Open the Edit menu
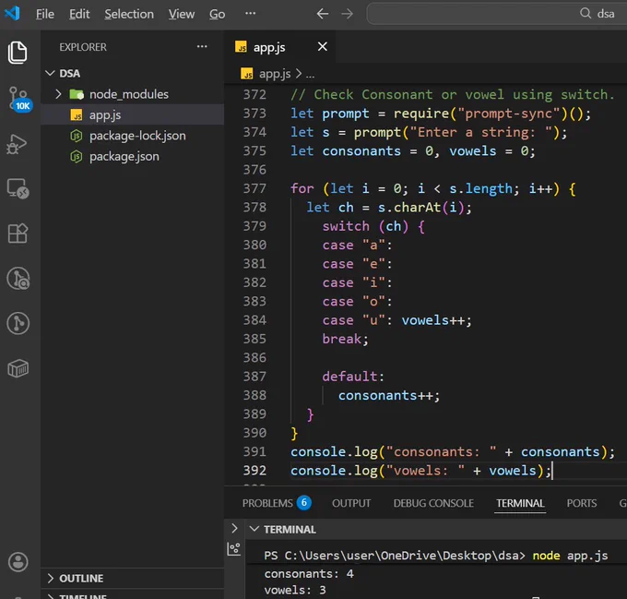The image size is (627, 599). pyautogui.click(x=79, y=14)
